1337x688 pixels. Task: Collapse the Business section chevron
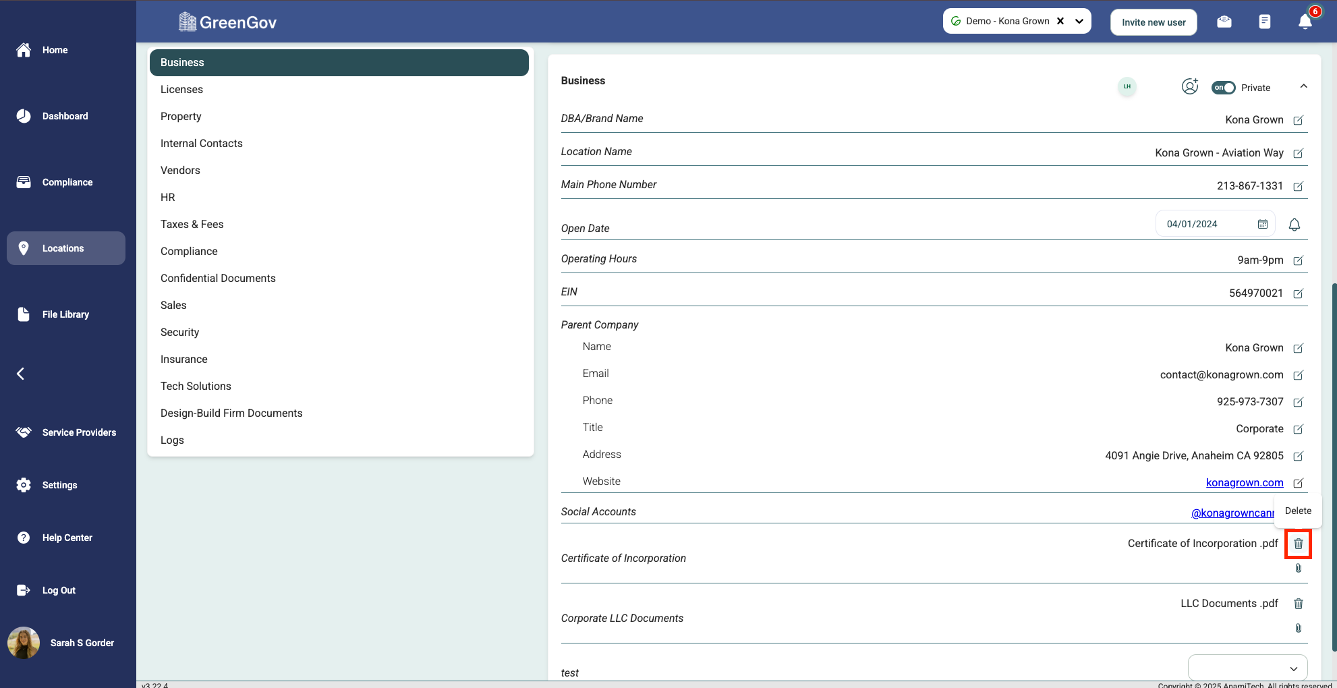1303,86
